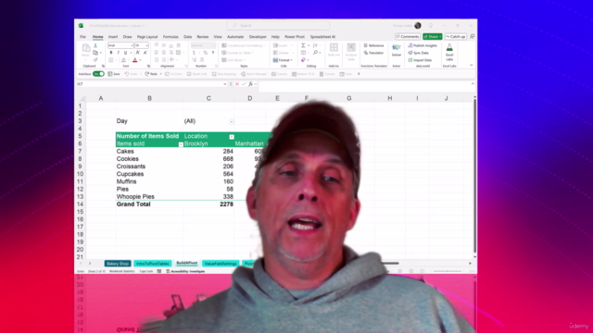593x333 pixels.
Task: Click Format as Table
Action: [237, 53]
